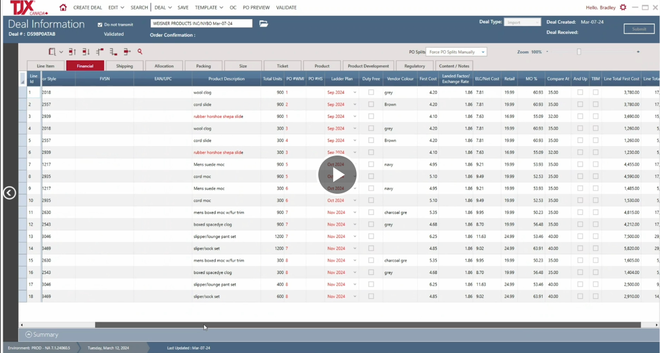The image size is (660, 353).
Task: Click the horizontal scrollbar thumb
Action: click(368, 325)
